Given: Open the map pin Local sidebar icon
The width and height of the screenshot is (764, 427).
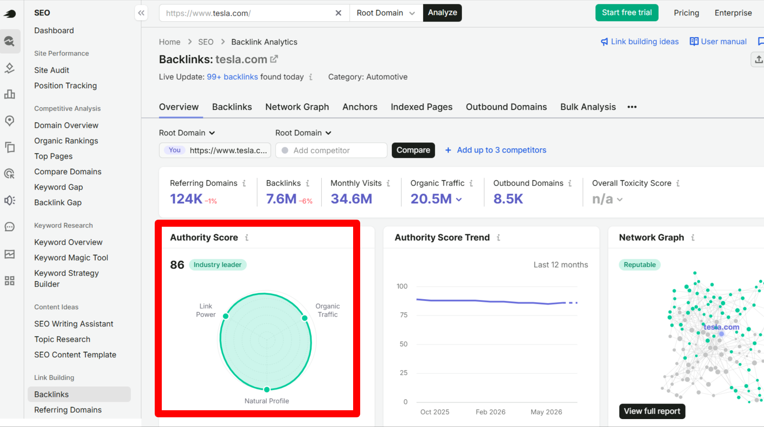Looking at the screenshot, I should pyautogui.click(x=10, y=120).
